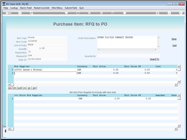Click the Bid Supplier grid scroll up arrow

pyautogui.click(x=179, y=66)
